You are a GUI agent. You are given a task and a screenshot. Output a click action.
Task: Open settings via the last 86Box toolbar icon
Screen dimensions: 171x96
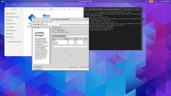[x=46, y=24]
